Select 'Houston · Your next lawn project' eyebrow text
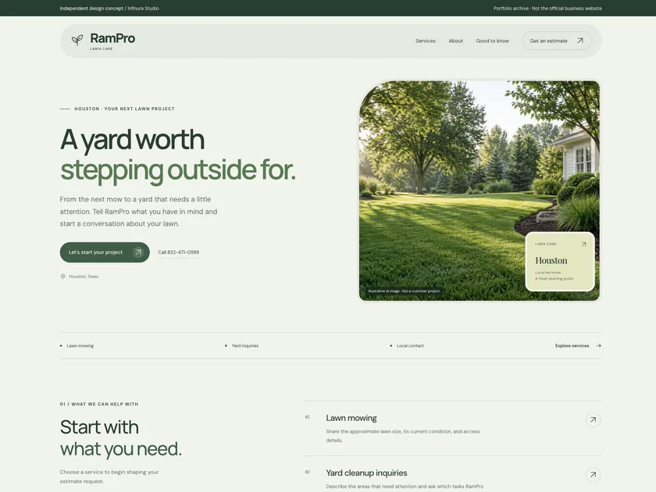This screenshot has width=656, height=492. [x=125, y=109]
